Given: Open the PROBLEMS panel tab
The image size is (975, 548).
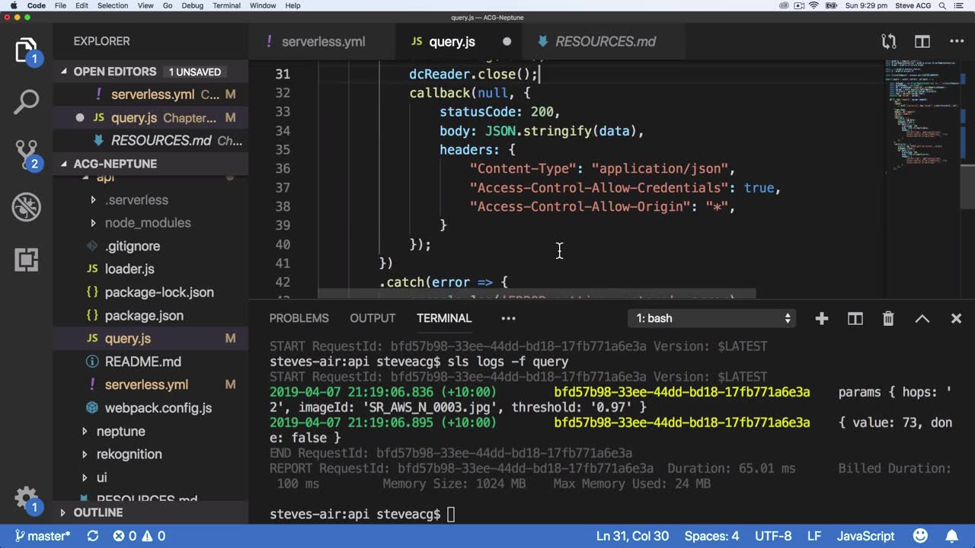Looking at the screenshot, I should [299, 318].
